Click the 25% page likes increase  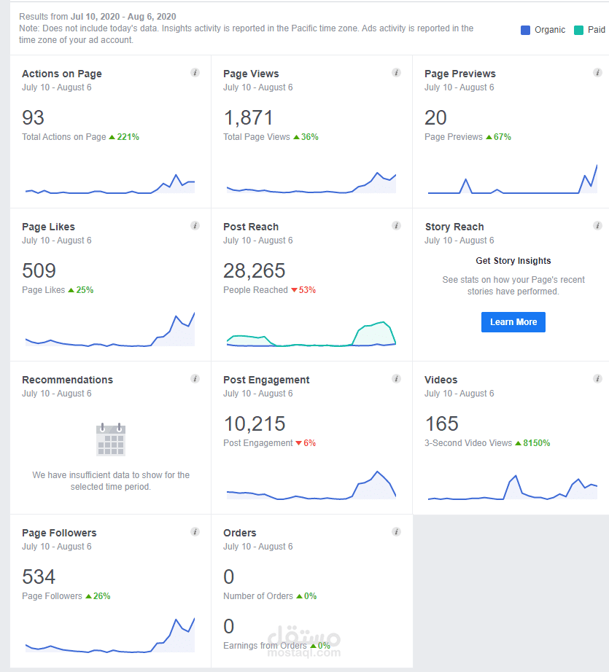[81, 289]
